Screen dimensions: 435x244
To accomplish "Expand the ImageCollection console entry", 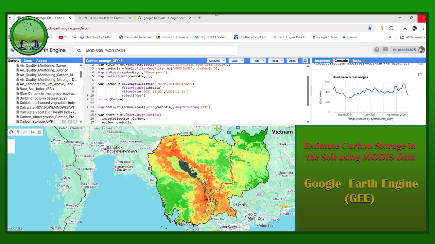I will tap(315, 64).
